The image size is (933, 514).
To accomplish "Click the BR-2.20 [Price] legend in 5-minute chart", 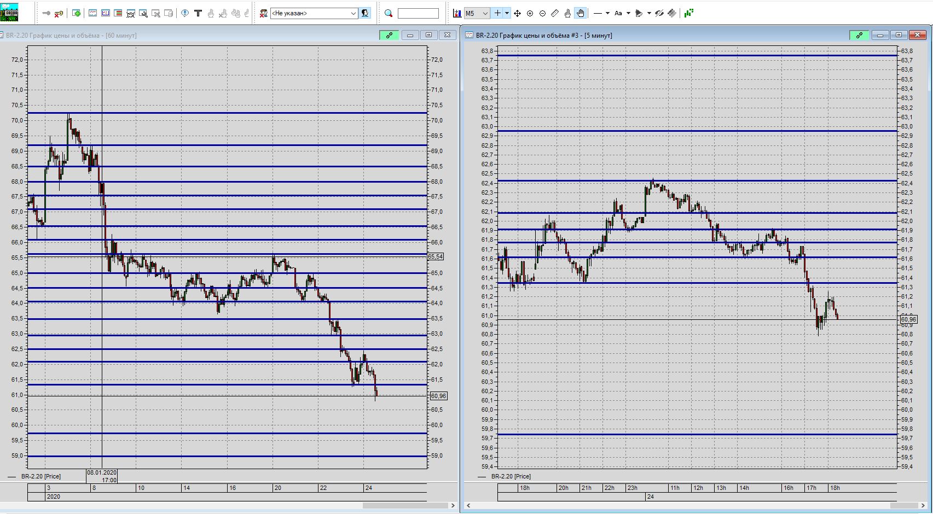I will [511, 476].
